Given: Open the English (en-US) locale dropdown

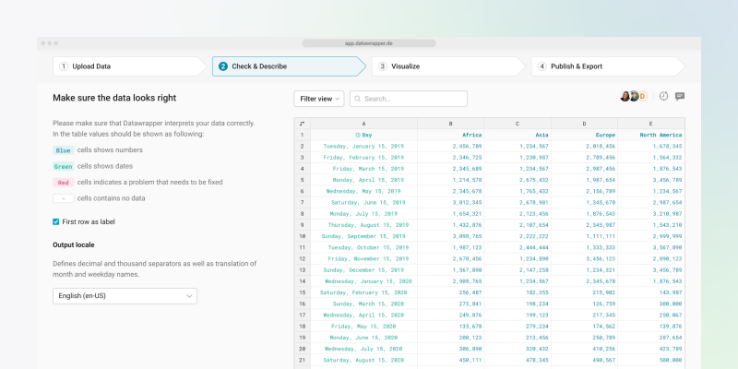Looking at the screenshot, I should [x=125, y=296].
